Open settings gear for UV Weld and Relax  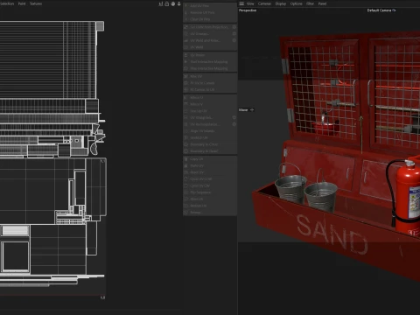pos(234,40)
